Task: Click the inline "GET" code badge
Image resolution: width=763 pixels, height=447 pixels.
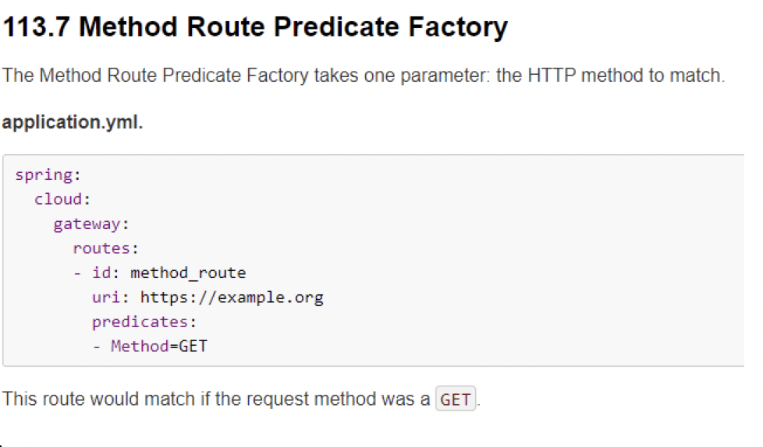Action: pos(456,400)
